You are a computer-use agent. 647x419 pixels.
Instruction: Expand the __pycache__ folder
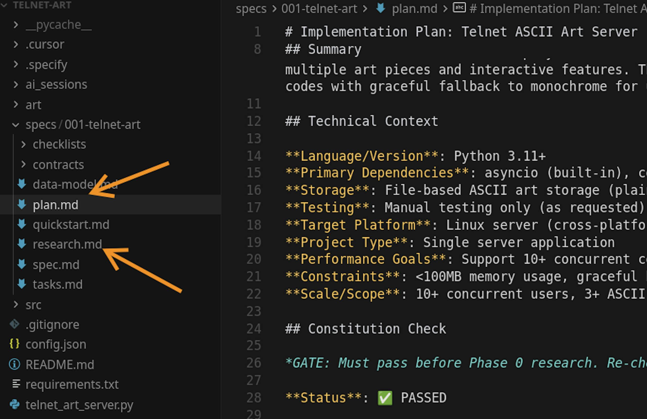tap(16, 25)
